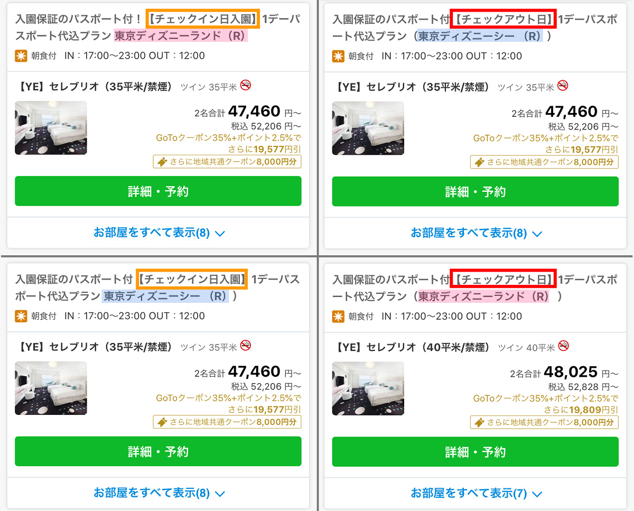634x511 pixels.
Task: Click coupon ticket icon in 48,025 yen card
Action: pyautogui.click(x=480, y=423)
